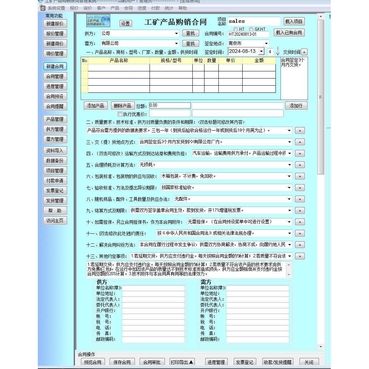Click the main scrollbar down arrow
This screenshot has width=369, height=369.
pyautogui.click(x=321, y=347)
